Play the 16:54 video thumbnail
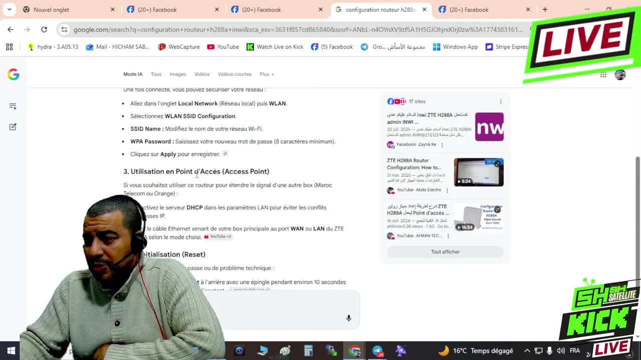This screenshot has height=360, width=641. [479, 218]
